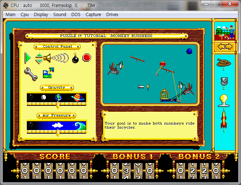Viewport: 241px width, 185px height.
Task: Select the upper teeter-totter in preview
Action: tap(137, 59)
